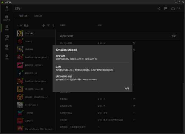Click the Spider-Man Remastered thumbnail
This screenshot has height=134, width=185.
point(20,129)
